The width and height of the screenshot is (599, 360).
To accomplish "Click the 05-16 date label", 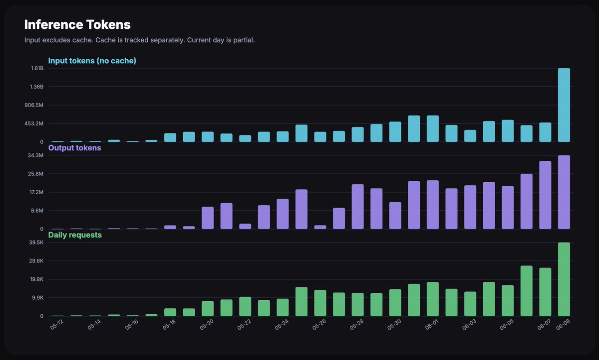I will pyautogui.click(x=131, y=325).
